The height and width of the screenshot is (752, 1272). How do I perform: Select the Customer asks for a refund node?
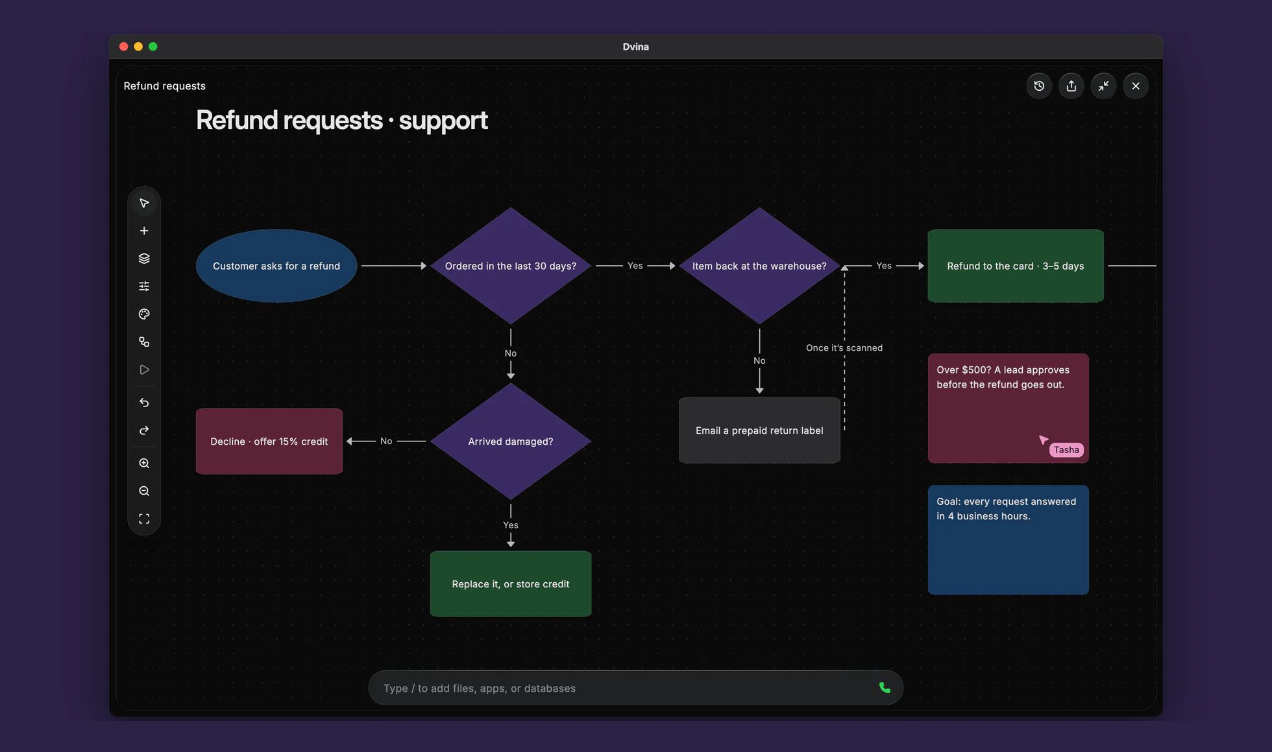coord(276,266)
